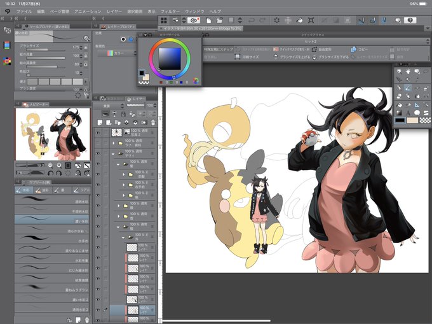Click the Scale/Rotate transform icon in command bar
The width and height of the screenshot is (432, 324).
pos(311,20)
